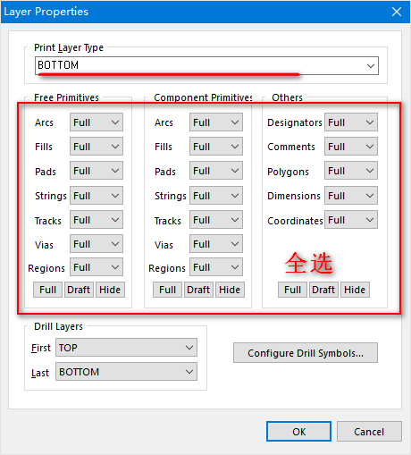
Task: Open Component Primitives Vias dropdown
Action: [216, 244]
